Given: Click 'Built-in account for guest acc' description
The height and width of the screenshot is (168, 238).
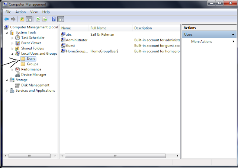Looking at the screenshot, I should point(157,45).
